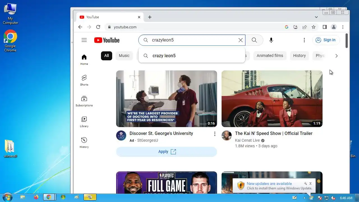This screenshot has width=359, height=202.
Task: Click the install app icon in address bar
Action: click(295, 27)
